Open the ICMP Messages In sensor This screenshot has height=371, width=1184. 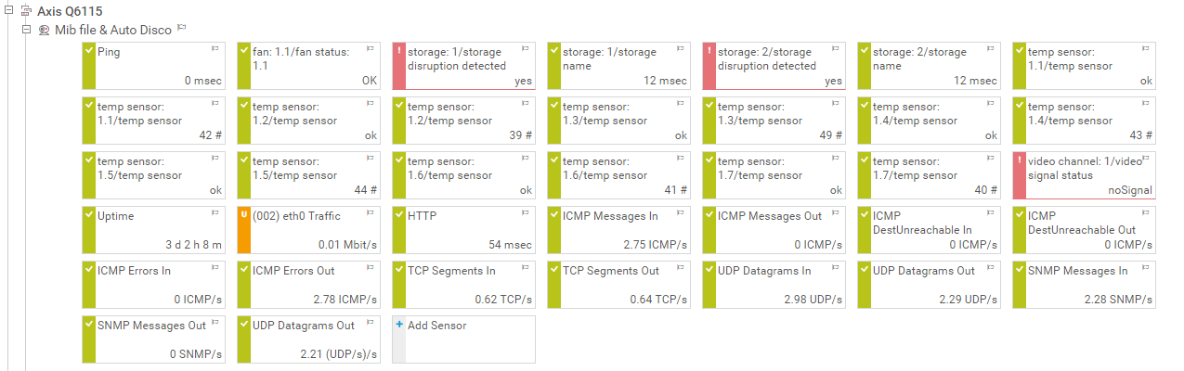(618, 230)
